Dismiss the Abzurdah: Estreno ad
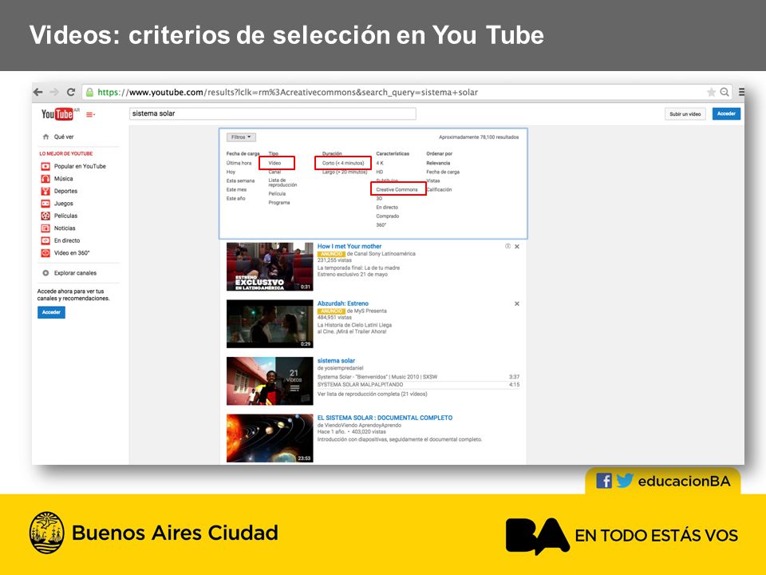 pos(517,303)
